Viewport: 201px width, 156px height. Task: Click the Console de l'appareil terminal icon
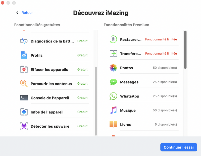(x=24, y=98)
